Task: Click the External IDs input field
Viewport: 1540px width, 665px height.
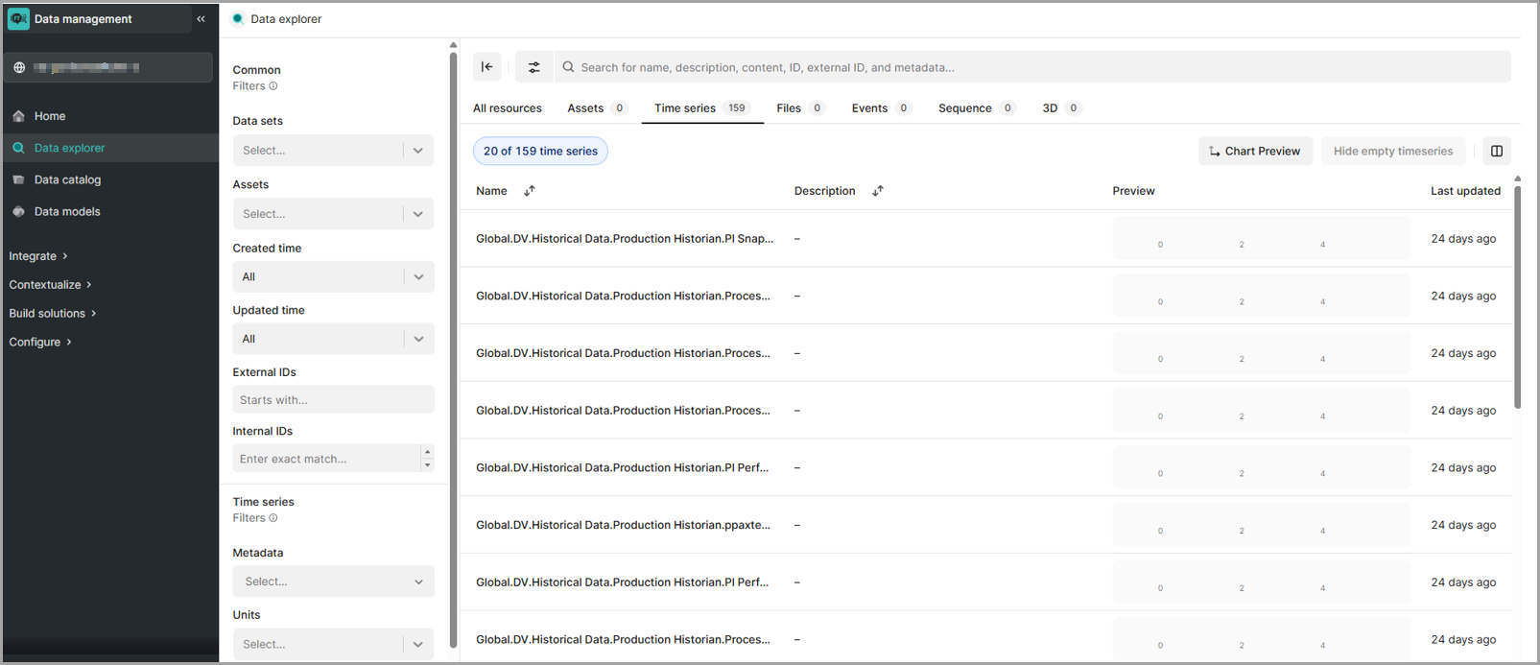Action: coord(333,400)
